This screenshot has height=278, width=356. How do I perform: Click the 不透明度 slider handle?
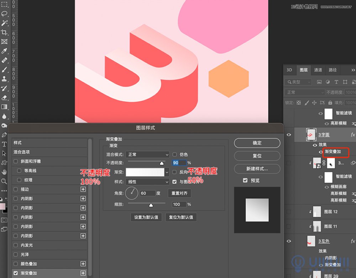(x=162, y=163)
